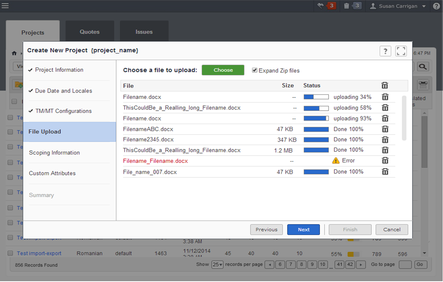Delete all files using header trash icon
This screenshot has width=443, height=282.
[x=384, y=85]
